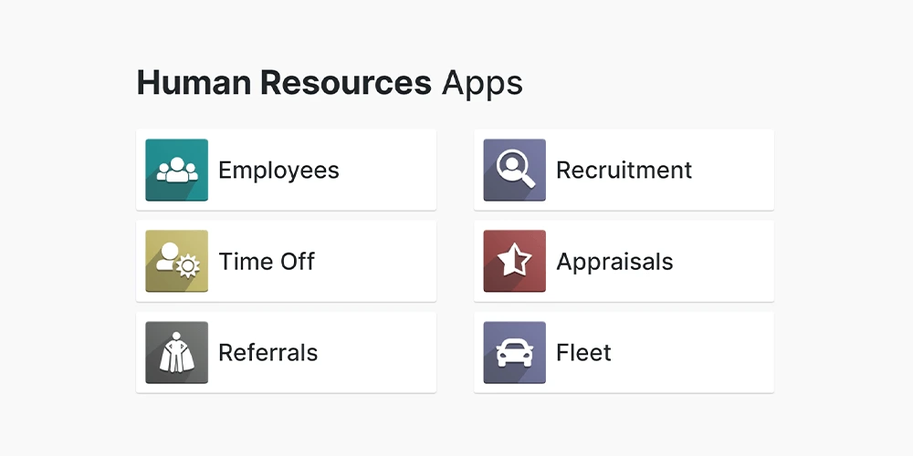Select the "Fleet" text label

583,353
